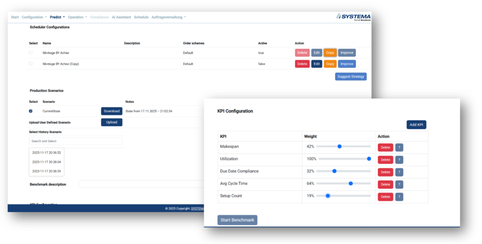Expand the Auftragsverwaltung menu
Viewport: 482px width, 244px height.
coord(168,17)
